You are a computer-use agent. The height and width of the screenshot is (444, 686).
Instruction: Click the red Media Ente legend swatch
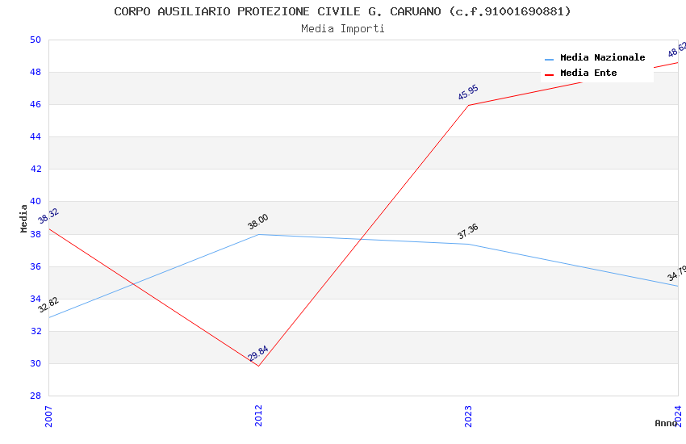point(550,74)
